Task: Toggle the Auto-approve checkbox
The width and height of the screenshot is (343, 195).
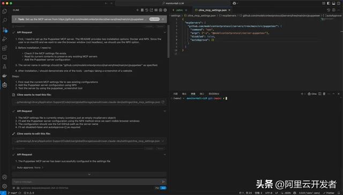Action: pos(14,168)
